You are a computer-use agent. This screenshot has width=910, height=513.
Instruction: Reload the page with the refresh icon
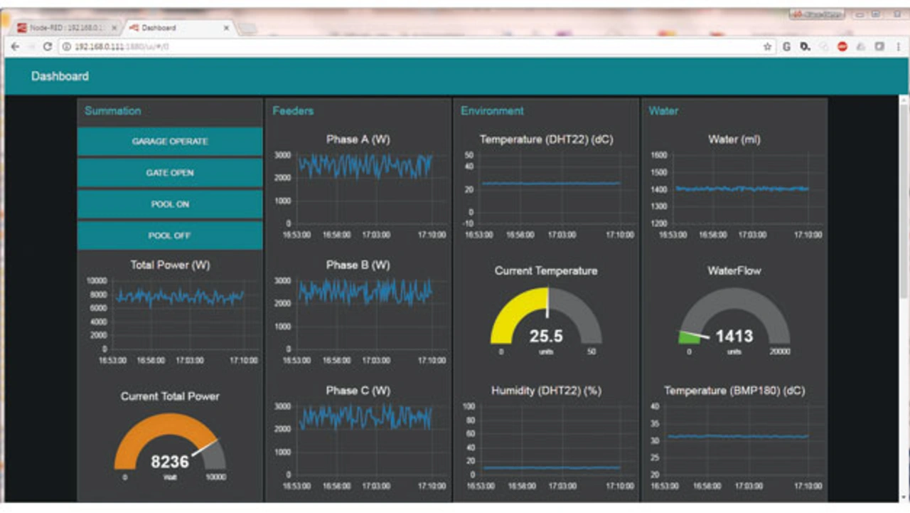(x=48, y=47)
